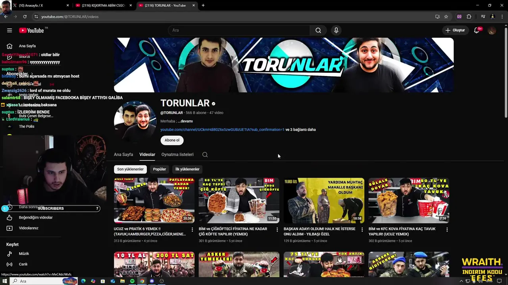Click the TORUNLAR channel banner
Screen dimensions: 508x285
pos(284,65)
